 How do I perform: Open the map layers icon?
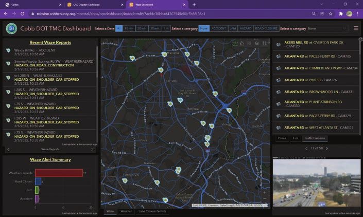[x=256, y=43]
